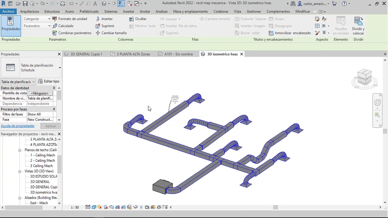
Task: Toggle crop view icon in view control bar
Action: 118,207
